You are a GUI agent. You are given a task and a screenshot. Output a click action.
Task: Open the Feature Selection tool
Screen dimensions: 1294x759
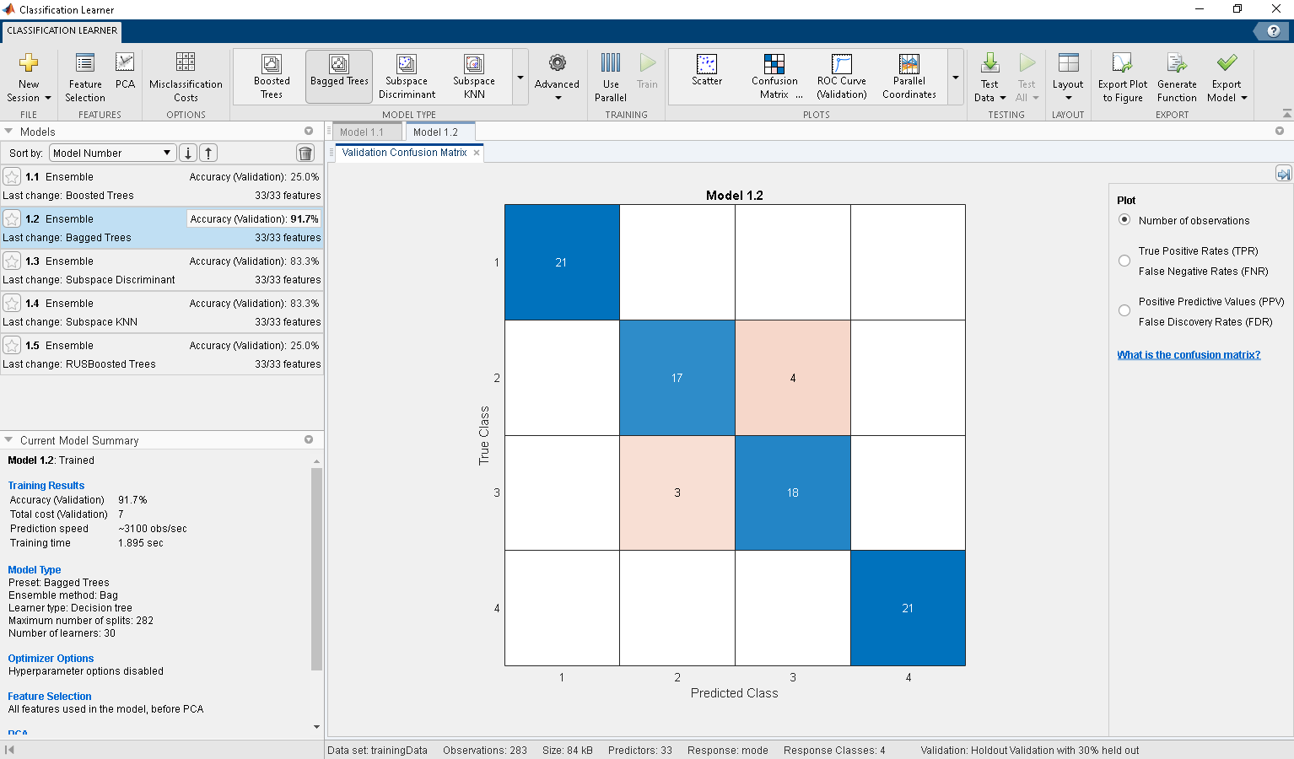pyautogui.click(x=85, y=78)
